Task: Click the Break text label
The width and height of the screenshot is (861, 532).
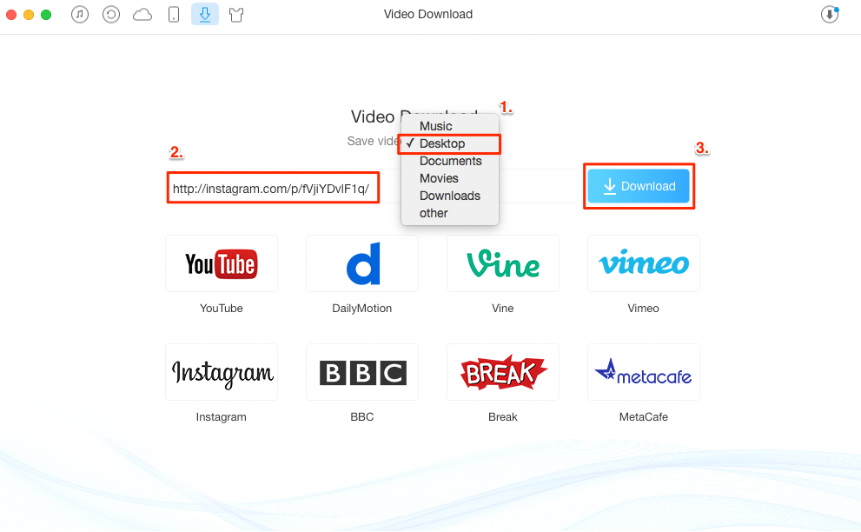Action: point(503,417)
